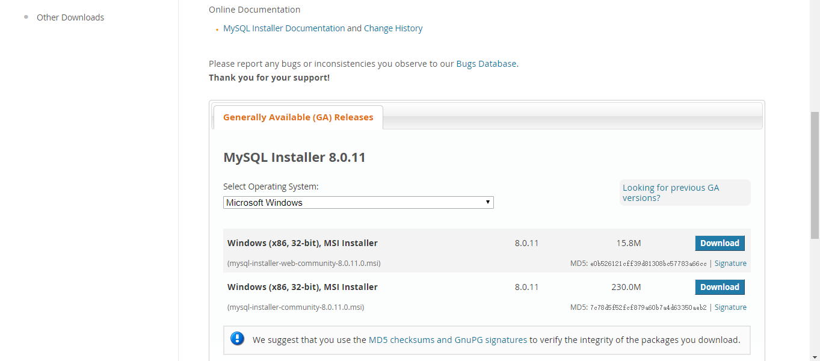820x361 pixels.
Task: Click MD5 hash 7c78d5f52fcf879a60b7a4d63350aeb2
Action: [x=649, y=307]
